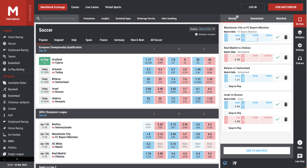The image size is (307, 168).
Task: Open the Safer Gambling link
Action: pyautogui.click(x=169, y=19)
